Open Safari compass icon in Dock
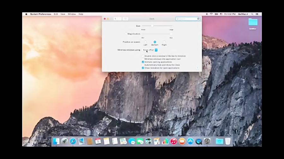Viewport: 284px width, 159px height. [x=73, y=141]
